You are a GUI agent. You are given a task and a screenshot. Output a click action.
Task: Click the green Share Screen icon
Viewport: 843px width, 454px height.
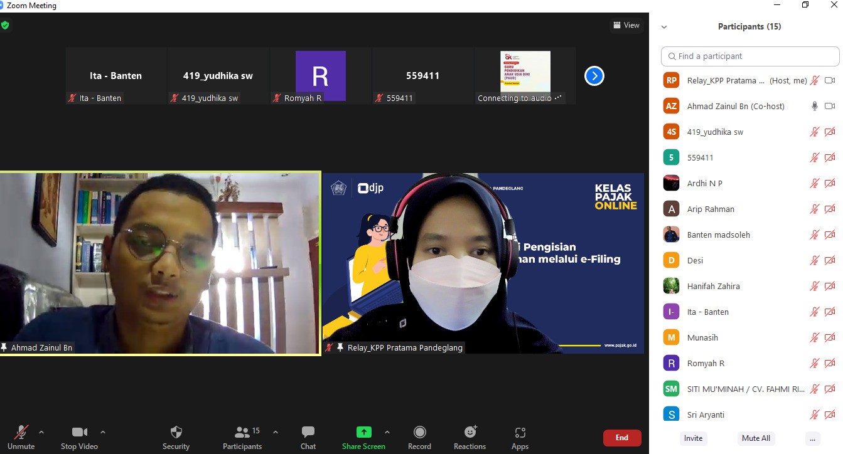[x=363, y=432]
